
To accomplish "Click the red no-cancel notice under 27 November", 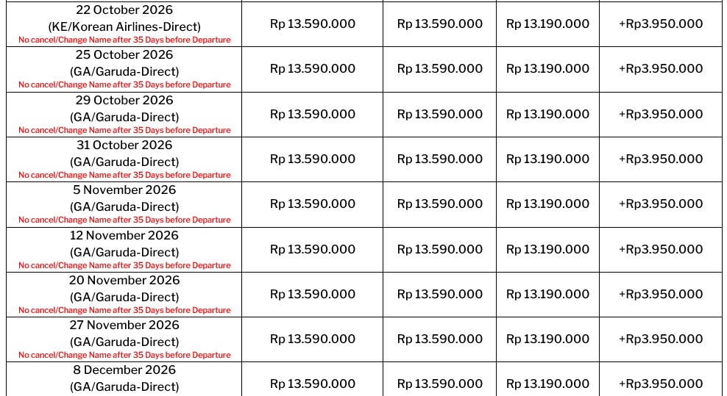I will [x=124, y=355].
